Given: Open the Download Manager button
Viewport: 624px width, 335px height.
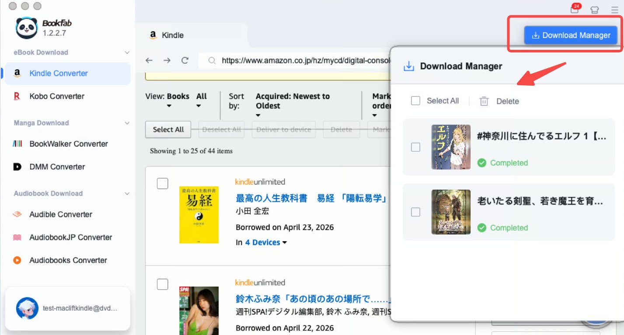Looking at the screenshot, I should (571, 35).
